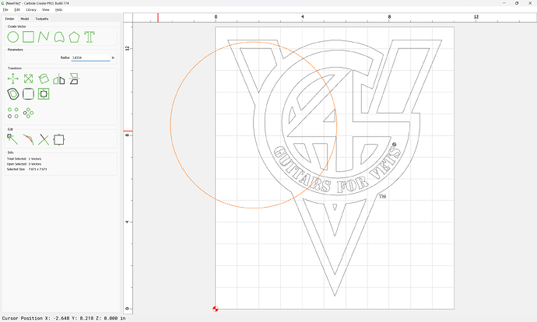Open the Corner rounding tool
537x322 pixels.
tap(28, 94)
